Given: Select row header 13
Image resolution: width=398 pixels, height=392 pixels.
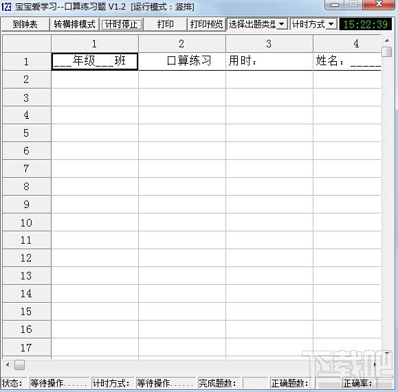Looking at the screenshot, I should 26,276.
